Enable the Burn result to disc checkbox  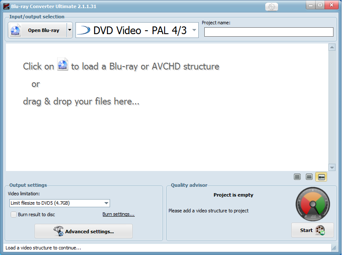click(13, 214)
